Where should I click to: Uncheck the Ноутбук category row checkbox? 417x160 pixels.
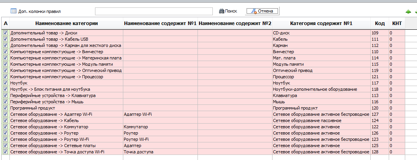coord(5,83)
